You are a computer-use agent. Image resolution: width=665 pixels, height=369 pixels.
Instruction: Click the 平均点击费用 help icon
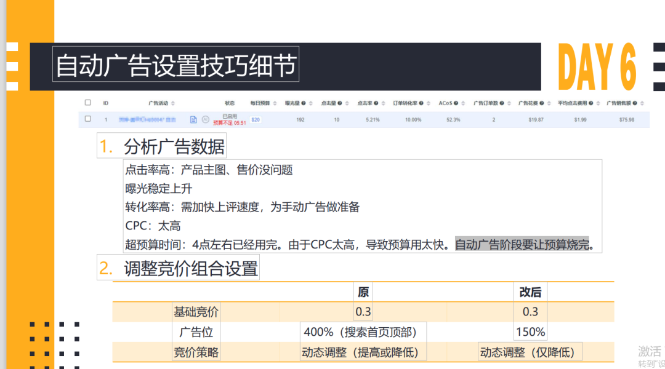(x=591, y=101)
